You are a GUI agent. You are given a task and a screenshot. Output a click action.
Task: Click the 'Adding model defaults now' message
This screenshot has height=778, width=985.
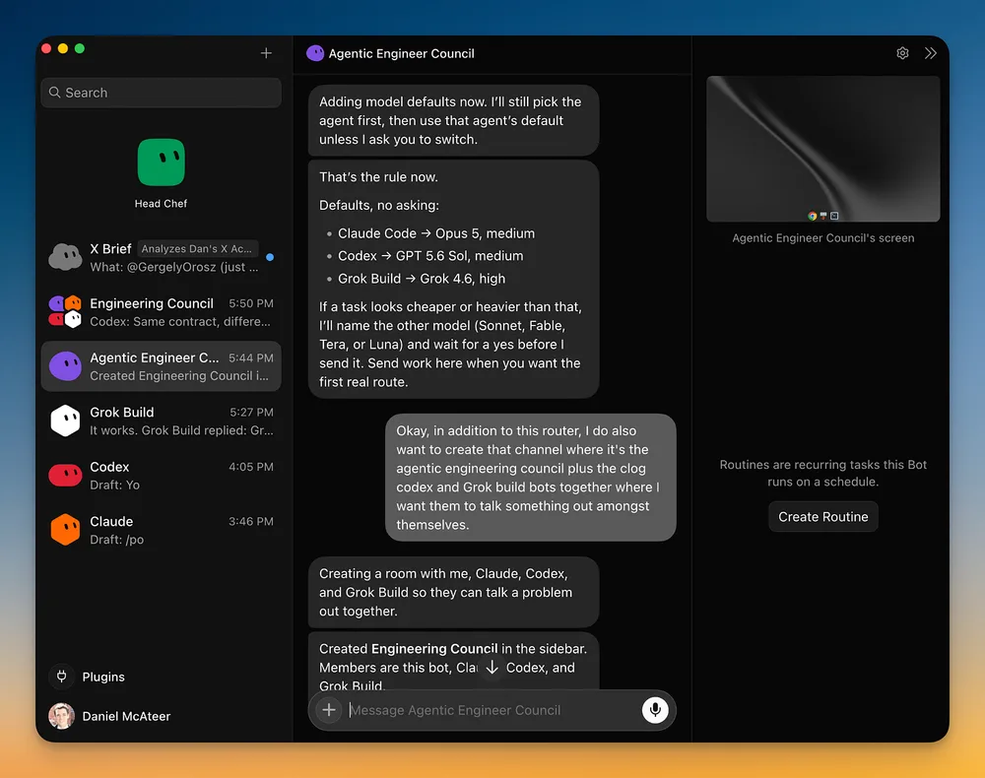(x=453, y=120)
